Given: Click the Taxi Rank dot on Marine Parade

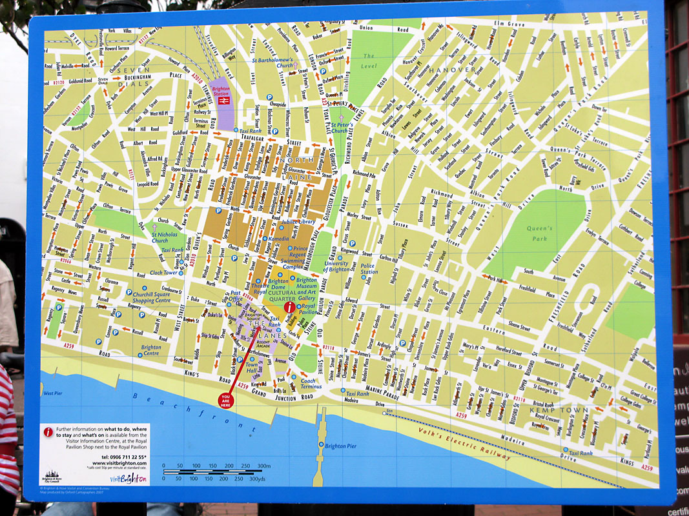Looking at the screenshot, I should coord(343,390).
